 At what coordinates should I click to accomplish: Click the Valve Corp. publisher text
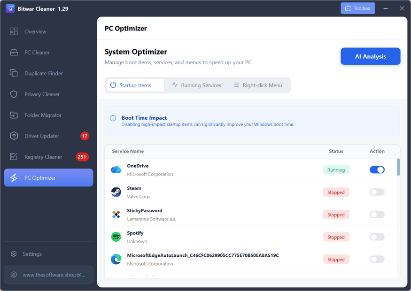coord(139,197)
